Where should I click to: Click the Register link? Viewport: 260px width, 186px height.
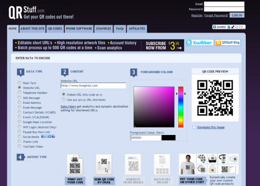197,16
